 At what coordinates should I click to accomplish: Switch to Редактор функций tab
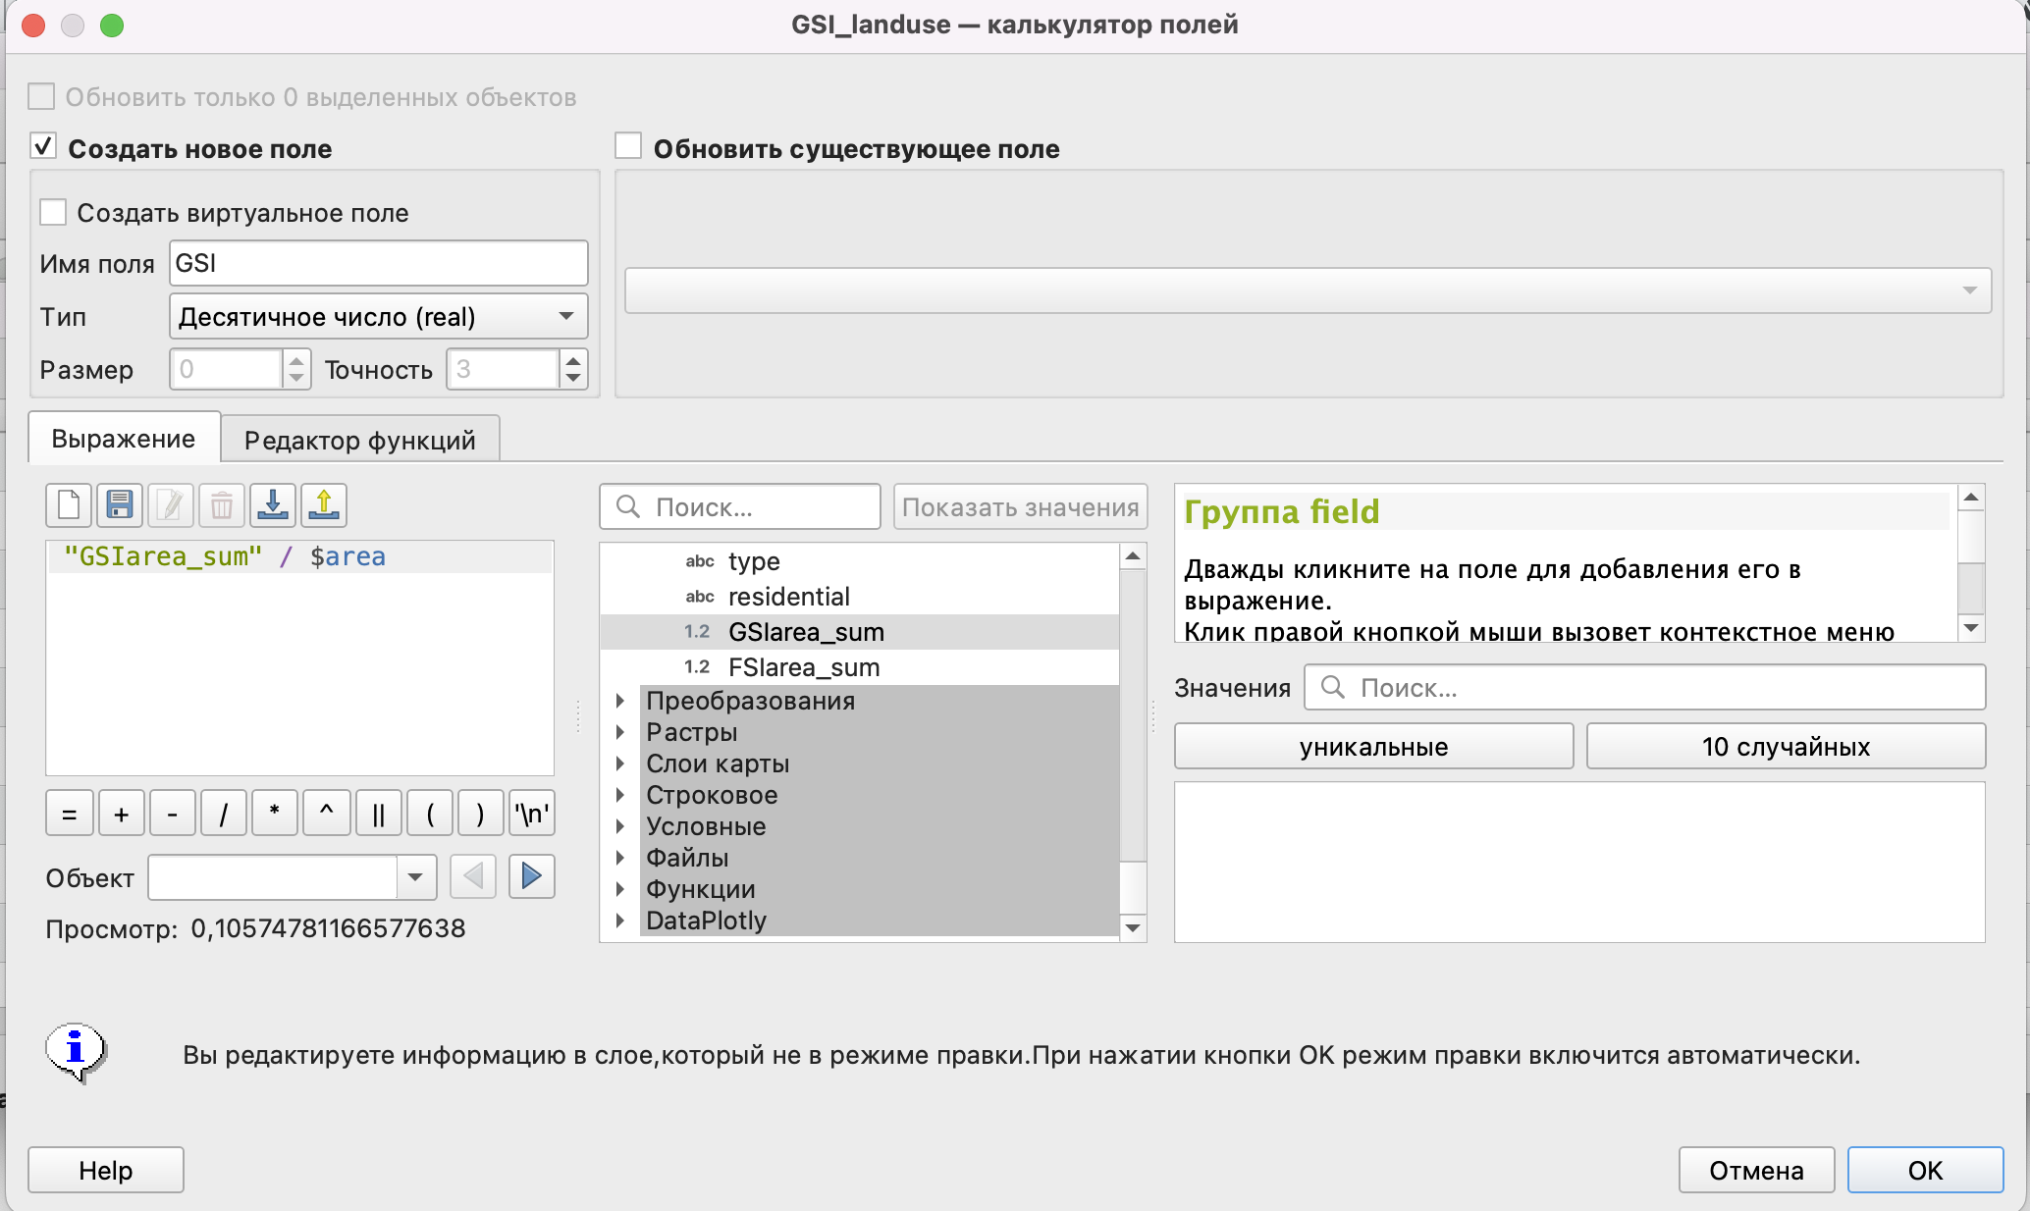pyautogui.click(x=359, y=440)
